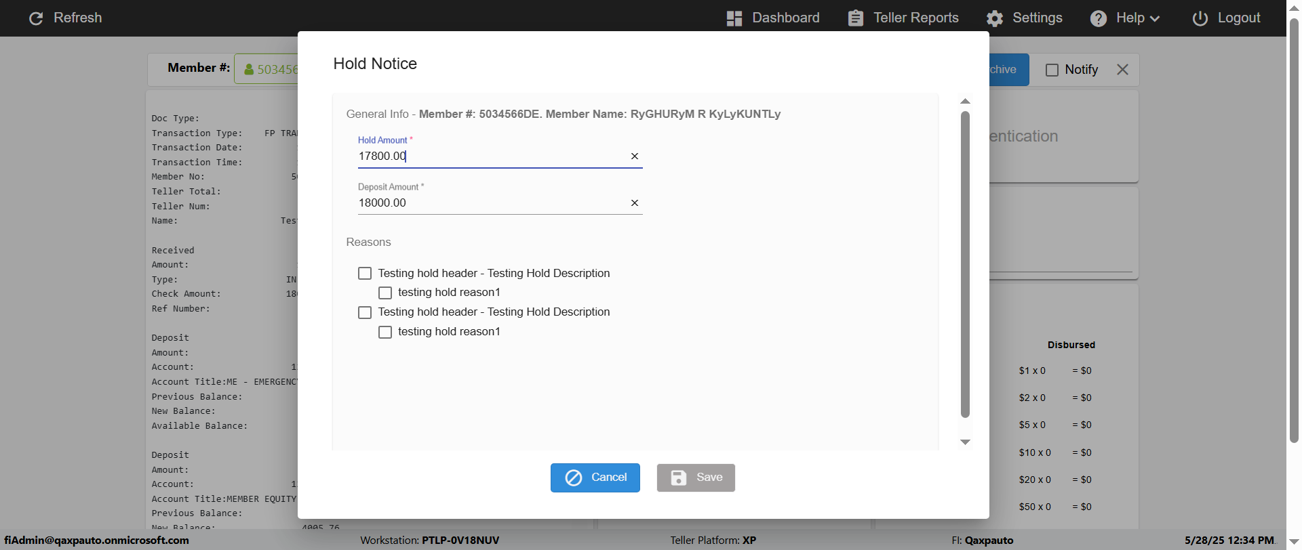Viewport: 1302px width, 550px height.
Task: Open the Settings gear icon
Action: [995, 18]
